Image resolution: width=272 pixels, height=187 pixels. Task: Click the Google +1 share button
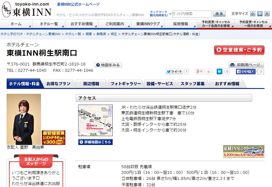point(199,71)
